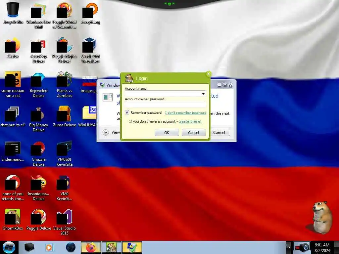Select the Everything desktop icon
Image resolution: width=339 pixels, height=254 pixels.
click(90, 13)
